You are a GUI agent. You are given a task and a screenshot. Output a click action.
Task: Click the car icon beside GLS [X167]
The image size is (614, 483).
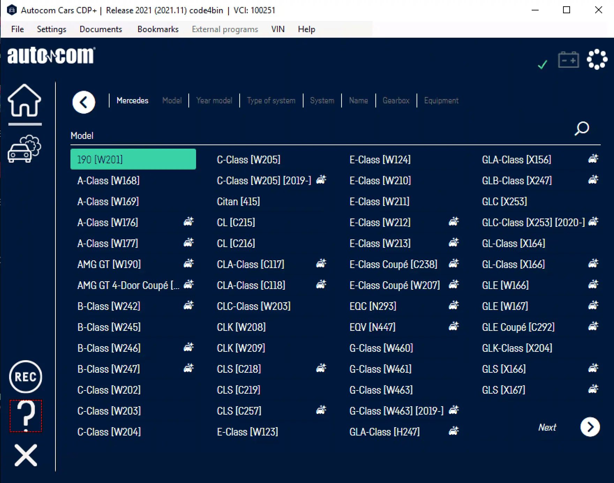pyautogui.click(x=593, y=389)
